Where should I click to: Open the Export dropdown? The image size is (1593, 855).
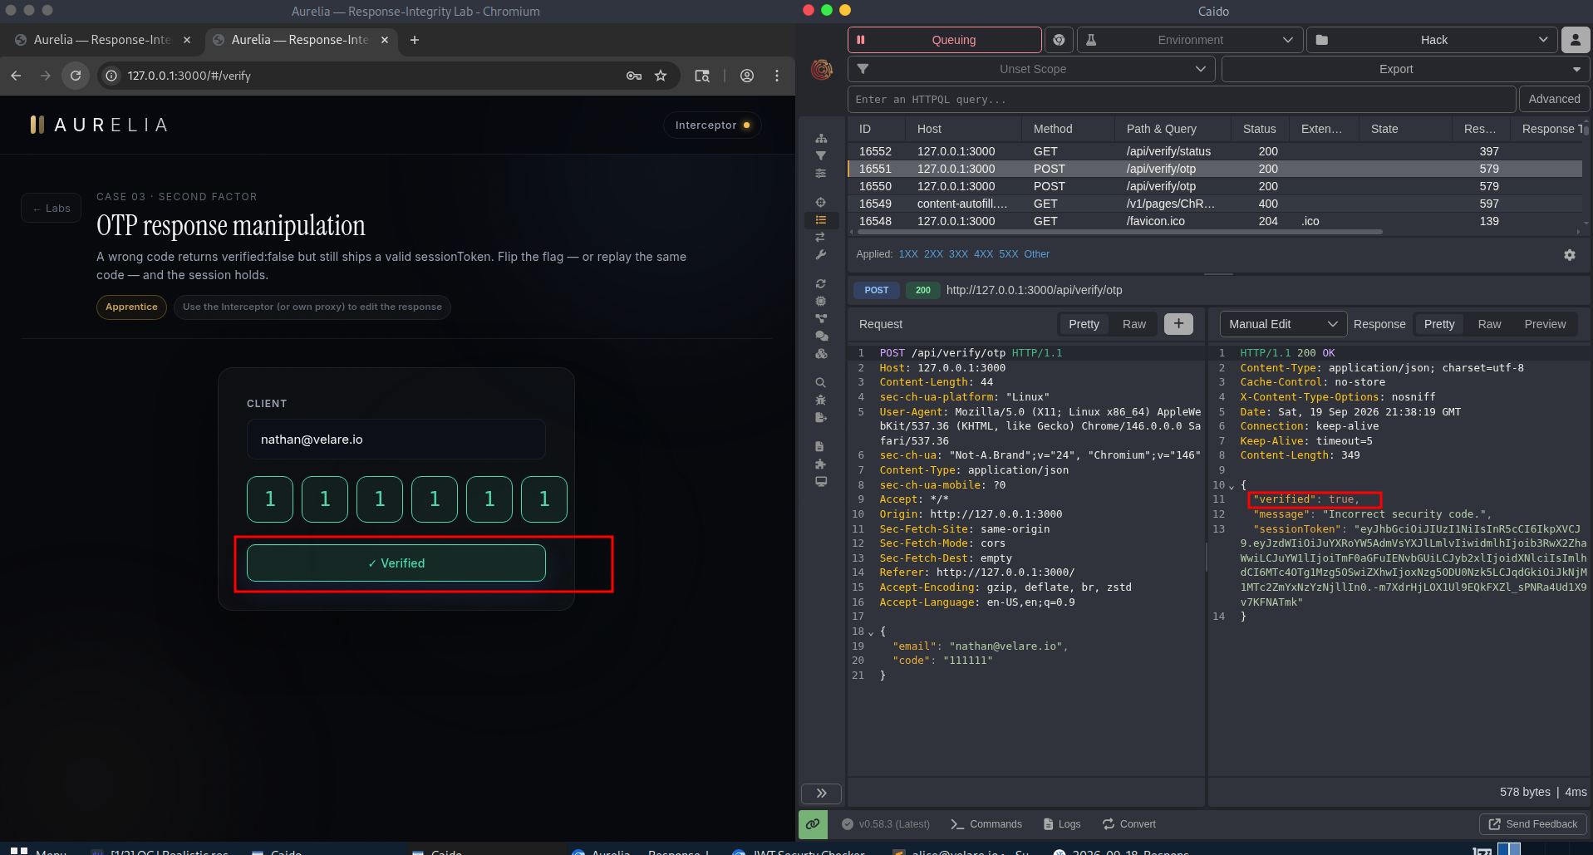tap(1405, 69)
